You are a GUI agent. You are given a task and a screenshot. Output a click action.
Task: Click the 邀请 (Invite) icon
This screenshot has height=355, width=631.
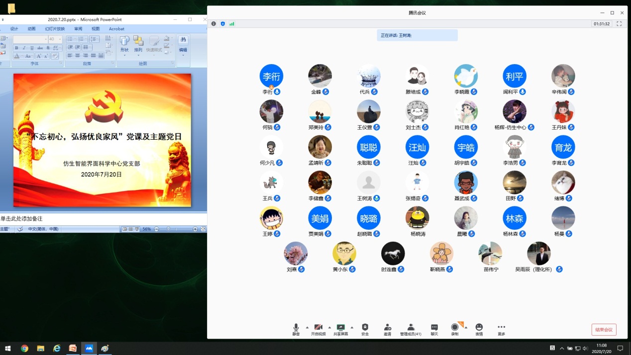(387, 327)
